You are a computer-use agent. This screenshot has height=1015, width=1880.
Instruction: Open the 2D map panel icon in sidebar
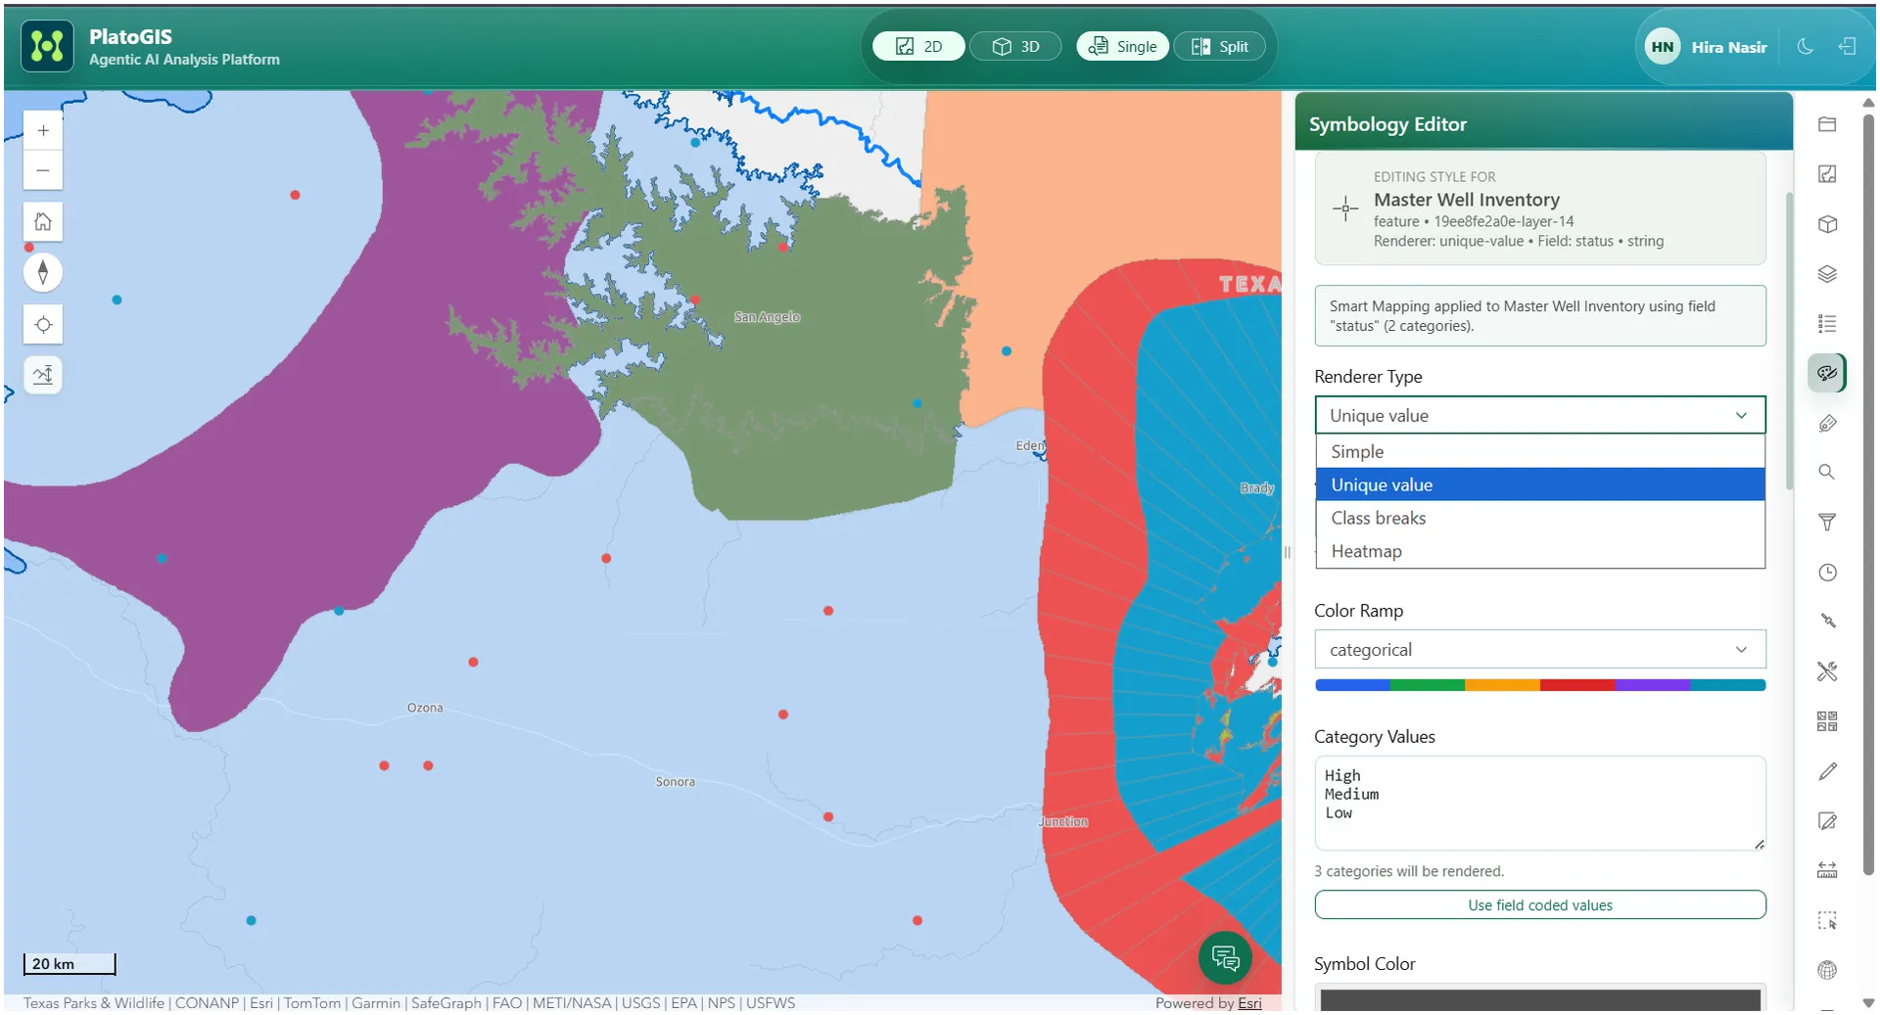click(x=1826, y=174)
